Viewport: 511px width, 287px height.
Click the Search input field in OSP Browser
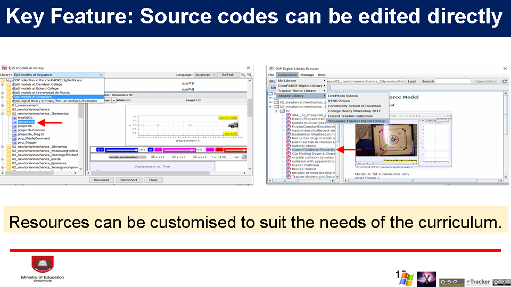453,81
